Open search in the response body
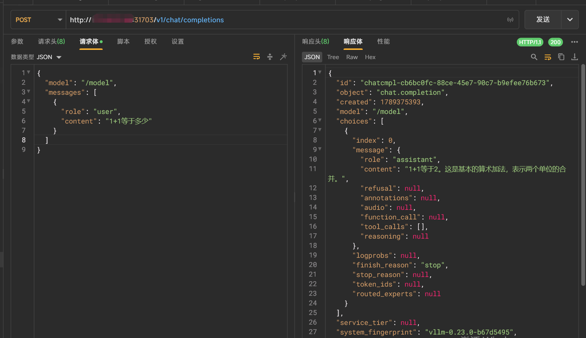Image resolution: width=586 pixels, height=338 pixels. pos(534,57)
